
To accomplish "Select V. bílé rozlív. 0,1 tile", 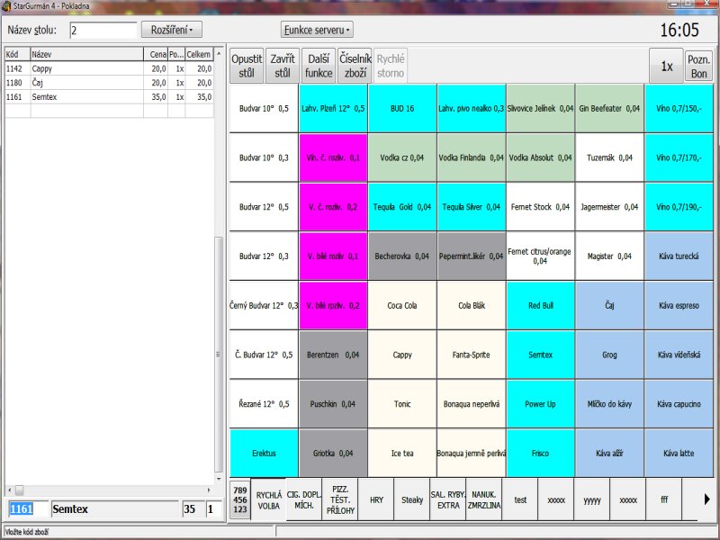I will pos(333,256).
